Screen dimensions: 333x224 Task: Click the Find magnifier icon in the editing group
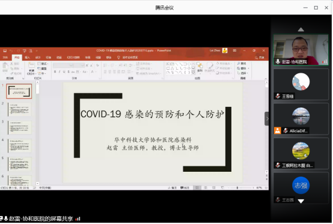[239, 64]
